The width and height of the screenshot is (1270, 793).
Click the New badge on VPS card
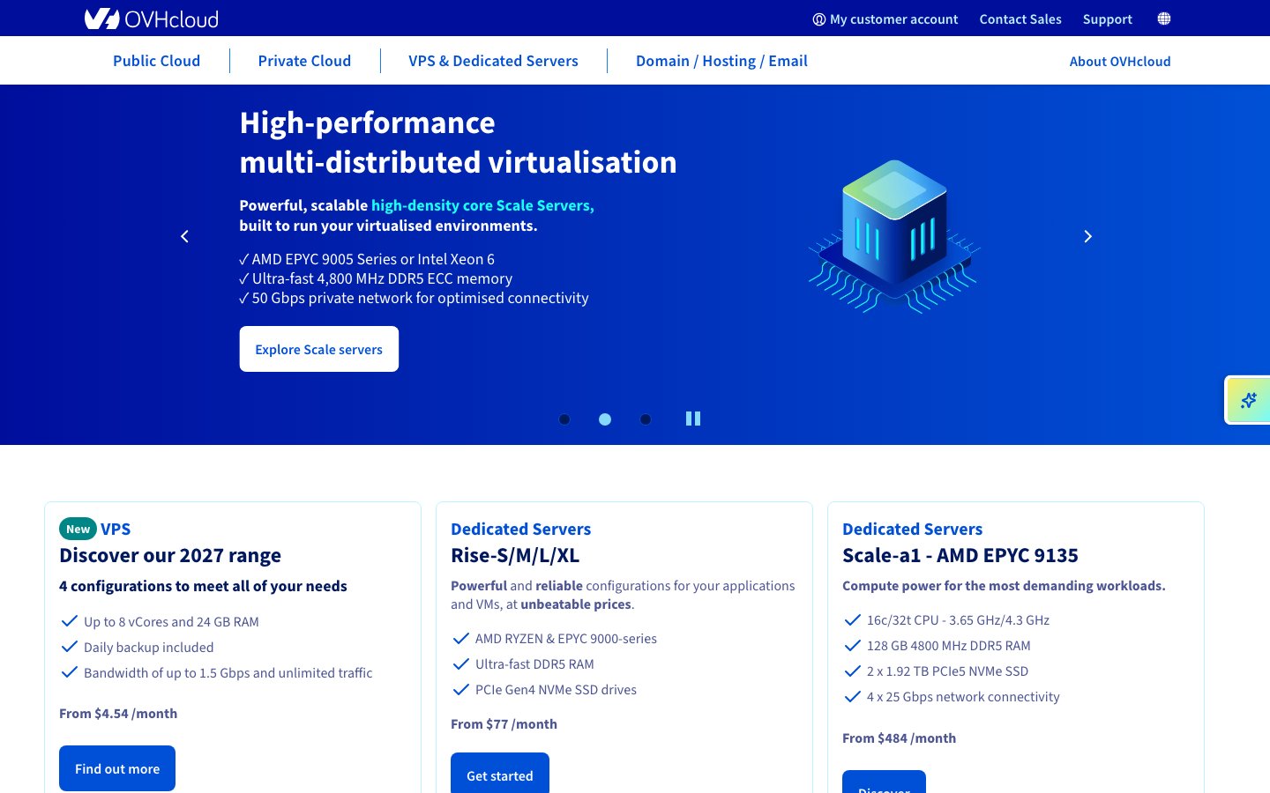[x=78, y=529]
